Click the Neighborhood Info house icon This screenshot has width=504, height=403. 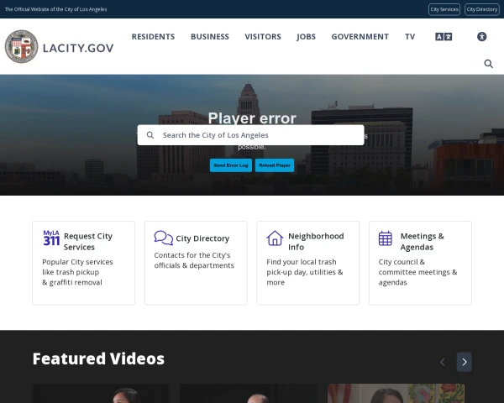(x=275, y=238)
